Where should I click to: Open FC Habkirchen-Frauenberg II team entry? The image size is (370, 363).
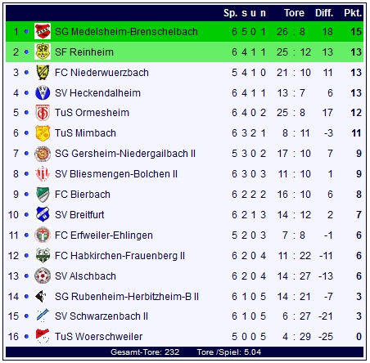[x=120, y=256]
